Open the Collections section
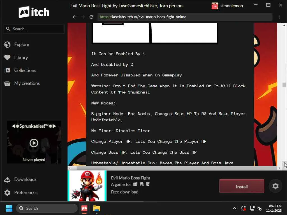Image resolution: width=287 pixels, height=215 pixels. pos(25,70)
